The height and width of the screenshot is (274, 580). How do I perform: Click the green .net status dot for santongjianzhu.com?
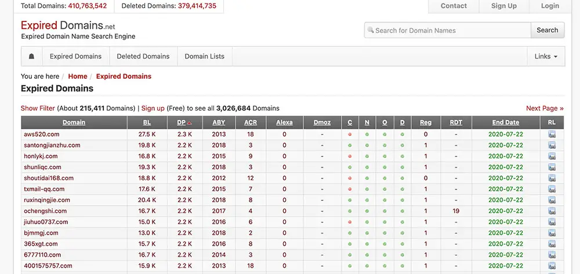367,145
